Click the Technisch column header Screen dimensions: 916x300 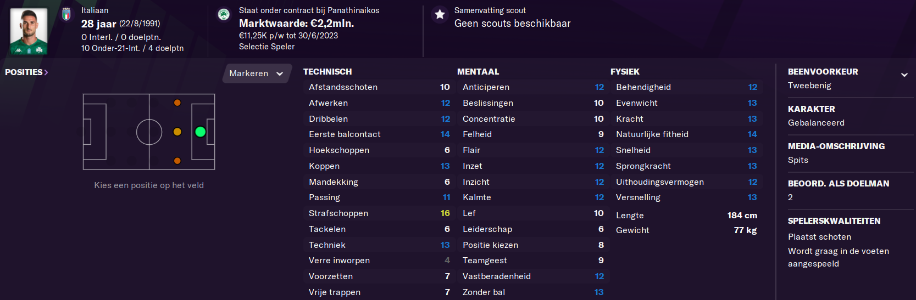327,72
